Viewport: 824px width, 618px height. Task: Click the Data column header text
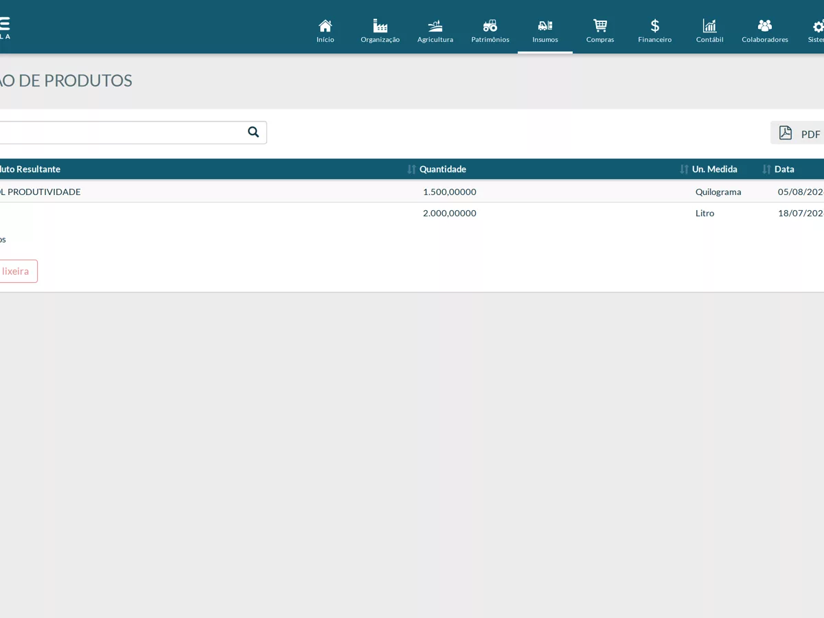pyautogui.click(x=784, y=169)
